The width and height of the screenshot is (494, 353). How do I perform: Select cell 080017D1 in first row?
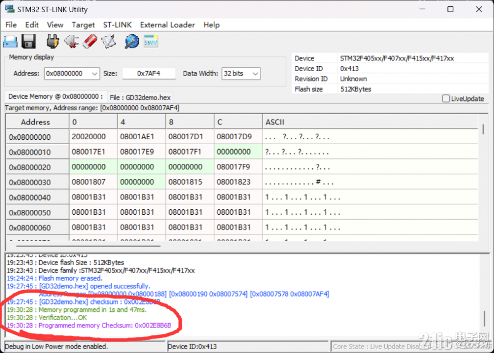coord(190,137)
